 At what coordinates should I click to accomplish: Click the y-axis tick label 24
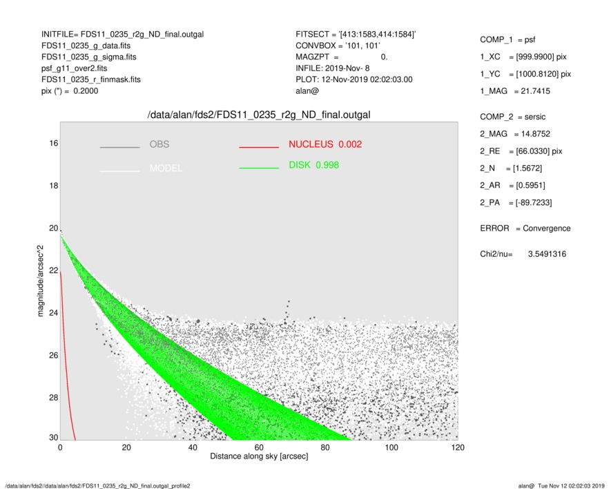pos(53,313)
